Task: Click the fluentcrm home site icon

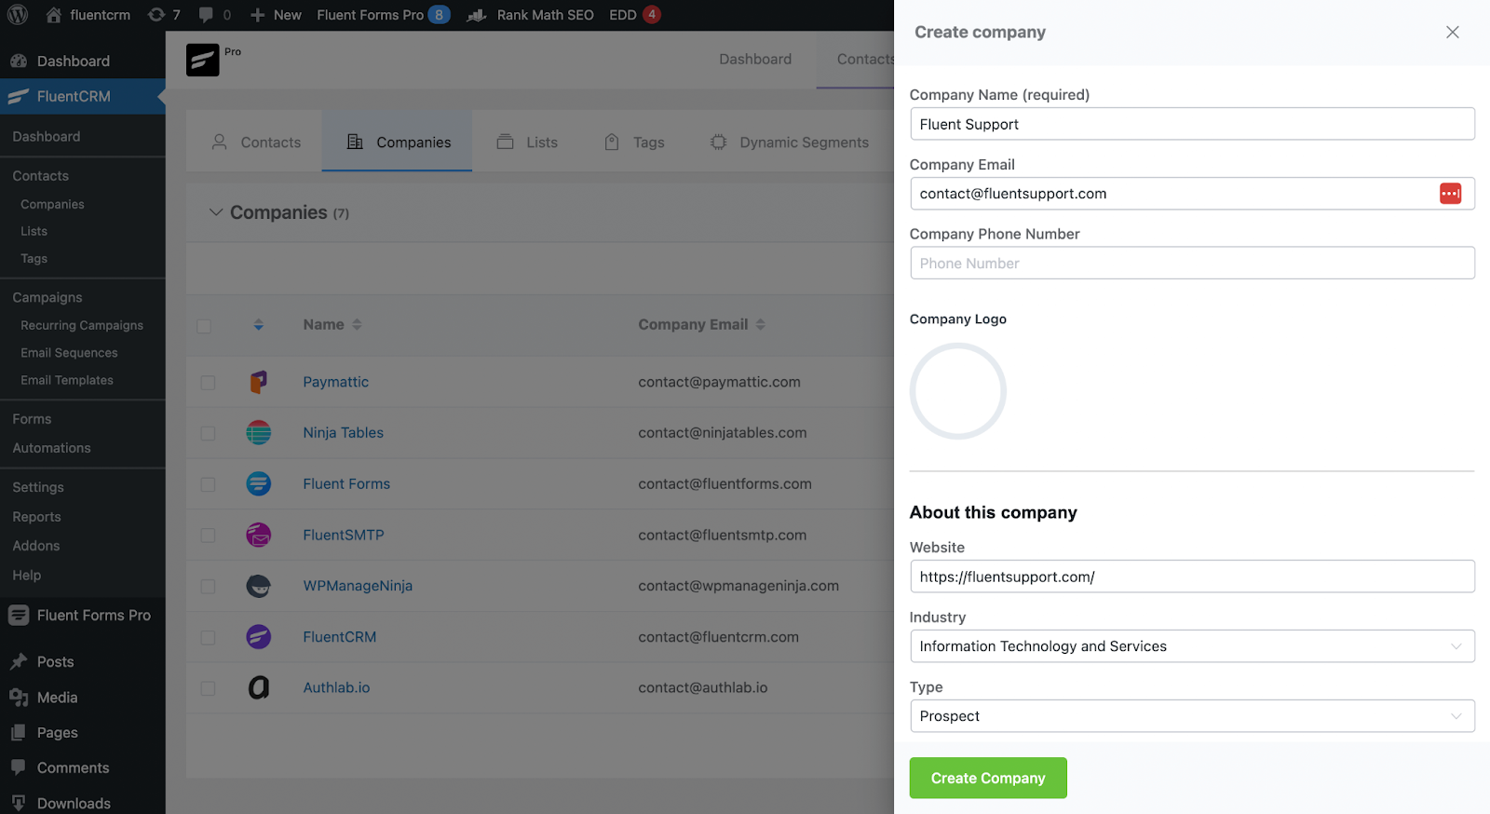Action: coord(54,15)
